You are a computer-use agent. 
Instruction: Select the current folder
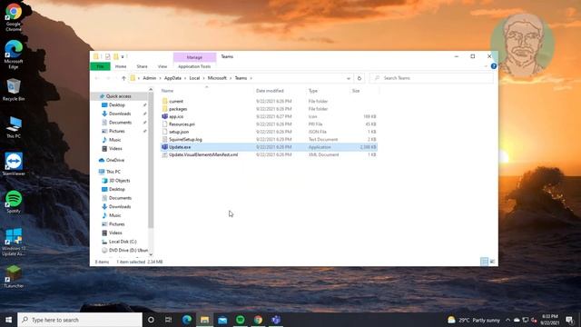pyautogui.click(x=176, y=101)
